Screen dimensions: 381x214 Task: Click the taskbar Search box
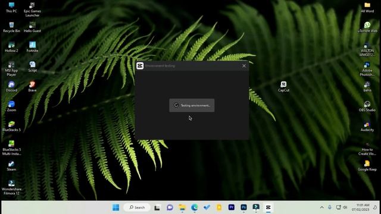[137, 207]
